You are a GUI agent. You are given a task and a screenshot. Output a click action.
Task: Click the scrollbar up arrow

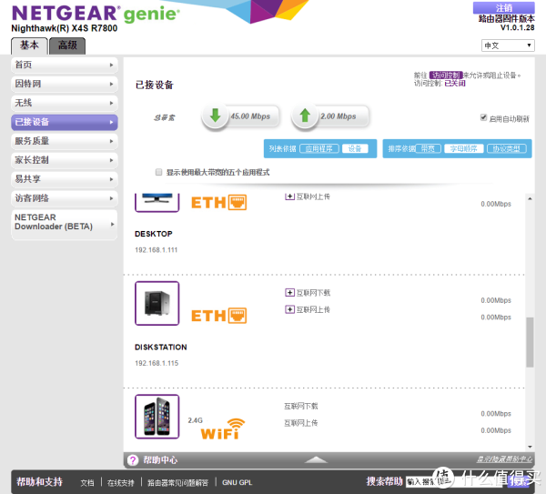click(530, 199)
